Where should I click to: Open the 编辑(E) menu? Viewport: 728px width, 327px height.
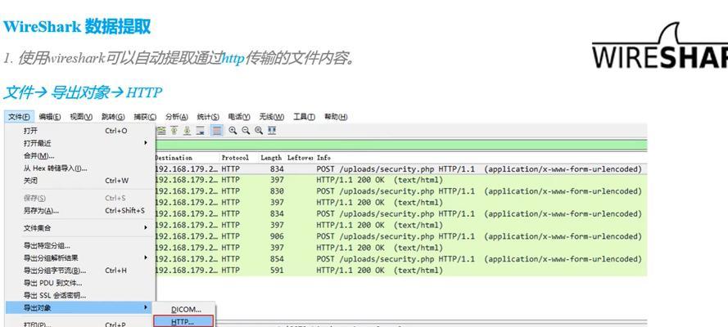(50, 117)
